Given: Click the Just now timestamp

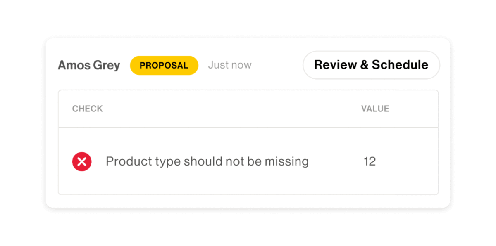Looking at the screenshot, I should (229, 65).
